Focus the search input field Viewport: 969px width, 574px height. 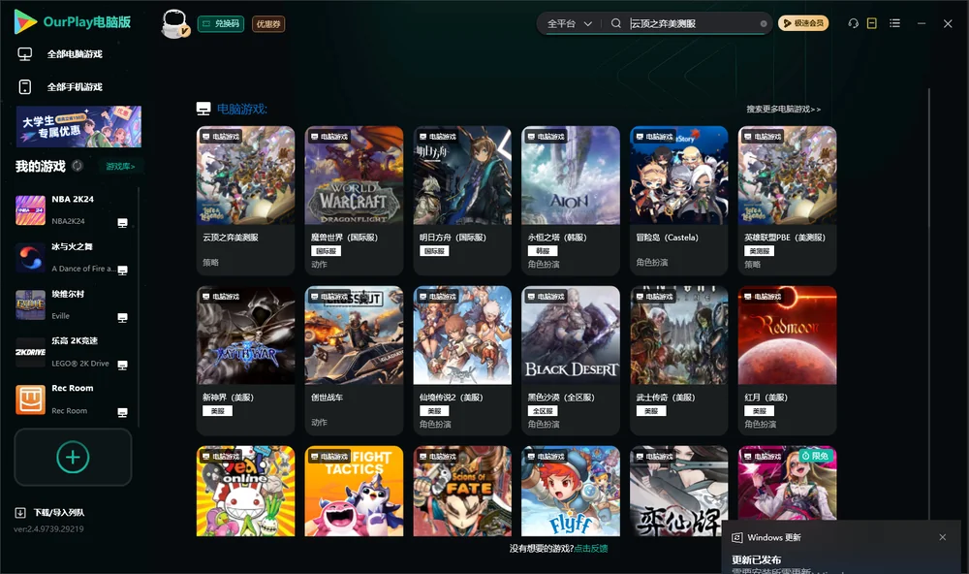pyautogui.click(x=693, y=23)
